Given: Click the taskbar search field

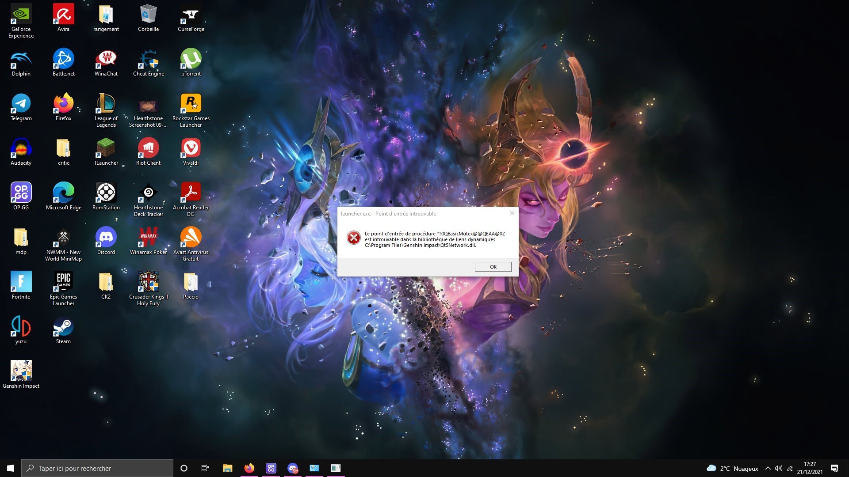Looking at the screenshot, I should (x=97, y=468).
